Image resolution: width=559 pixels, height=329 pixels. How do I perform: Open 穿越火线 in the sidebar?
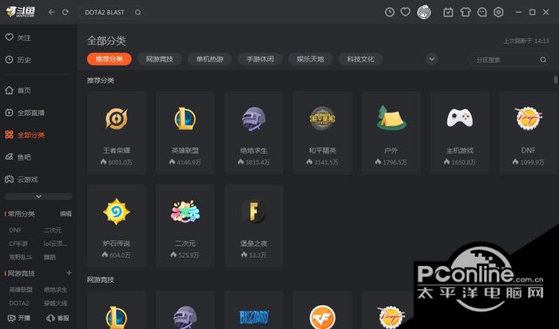56,303
